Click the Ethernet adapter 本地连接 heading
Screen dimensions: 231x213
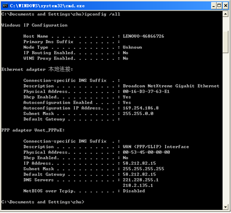[x=37, y=69]
